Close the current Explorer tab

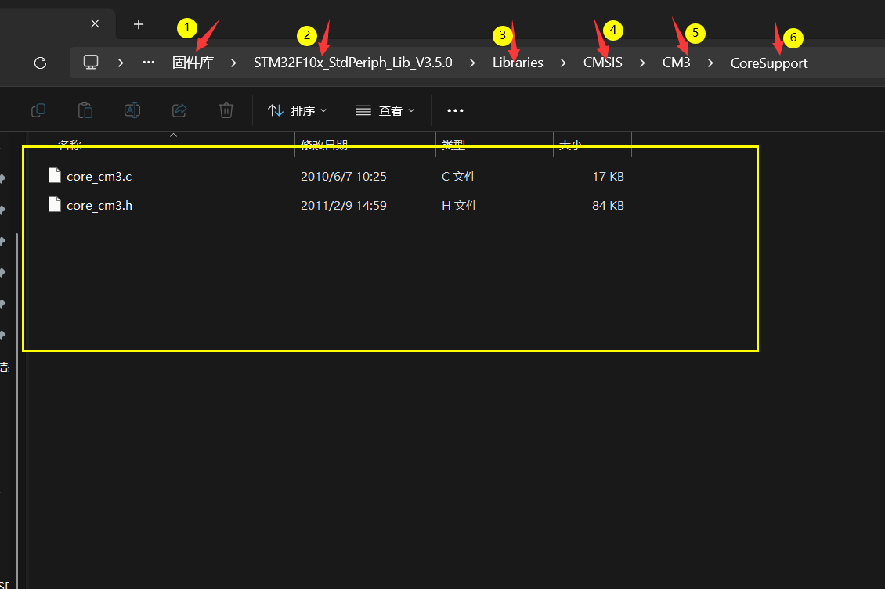(95, 23)
